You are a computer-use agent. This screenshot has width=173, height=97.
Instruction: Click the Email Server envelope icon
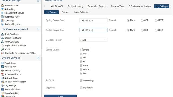[x=2, y=63]
